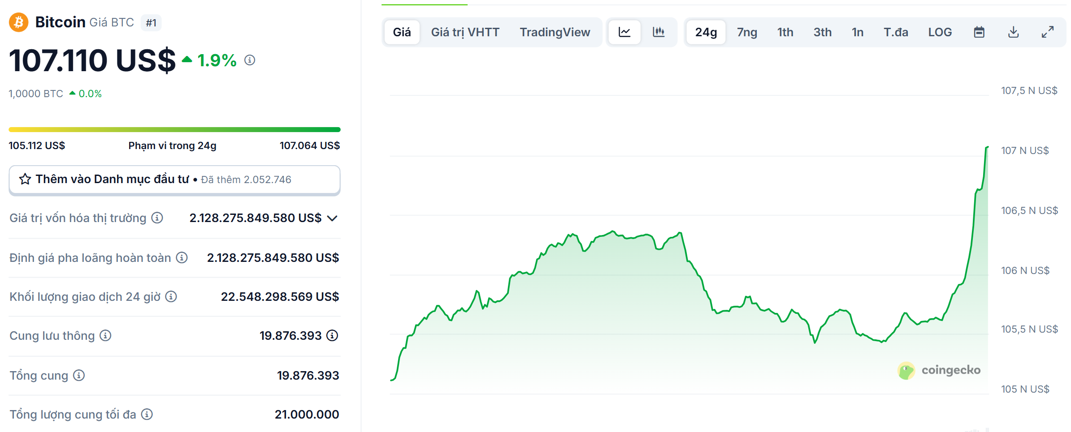Click the Bitcoin logo icon

[x=19, y=22]
